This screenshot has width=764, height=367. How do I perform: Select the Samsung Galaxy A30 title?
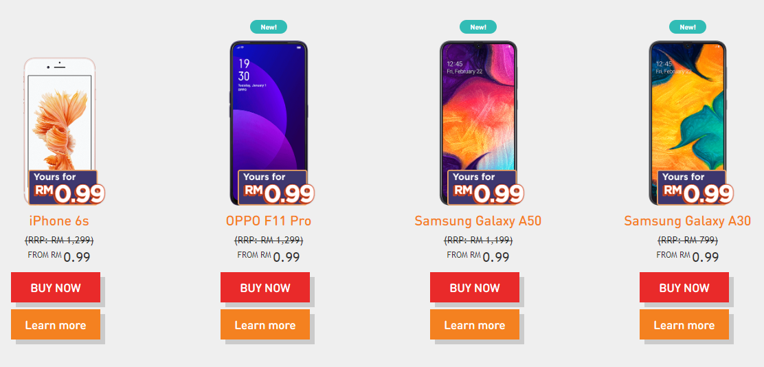[x=688, y=221]
